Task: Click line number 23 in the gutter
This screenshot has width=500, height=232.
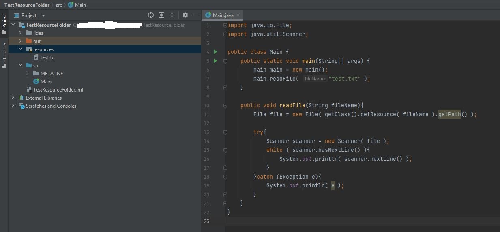Action: tap(206, 221)
